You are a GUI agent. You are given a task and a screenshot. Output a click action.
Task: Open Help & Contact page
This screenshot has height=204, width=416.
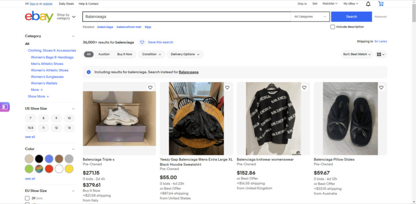[x=88, y=4]
